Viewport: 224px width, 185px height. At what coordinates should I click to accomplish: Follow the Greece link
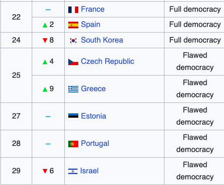[93, 89]
